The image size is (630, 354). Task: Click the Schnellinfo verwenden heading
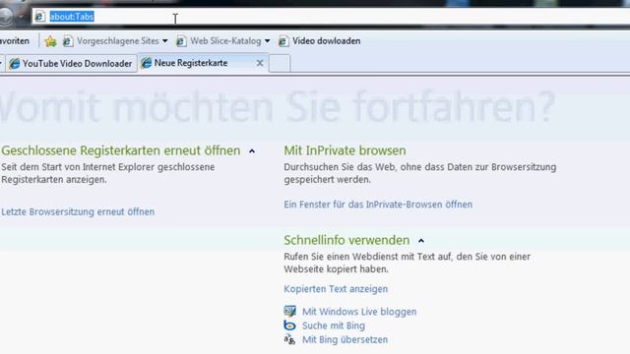coord(346,240)
